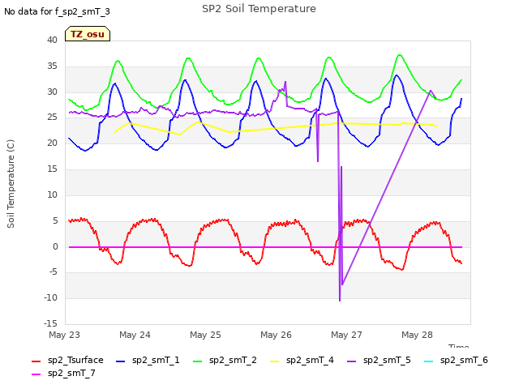Click the May 24 x-axis label
This screenshot has height=389, width=519.
coord(135,335)
